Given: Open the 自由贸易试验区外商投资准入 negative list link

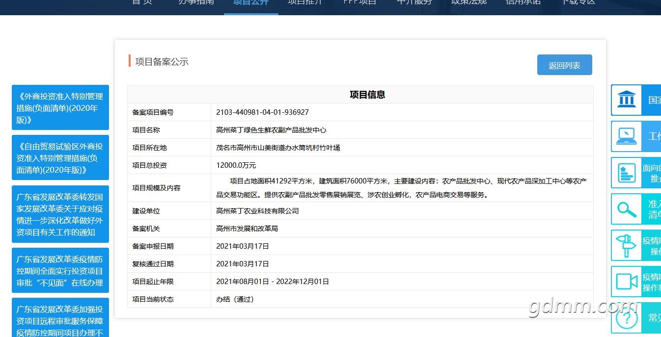Looking at the screenshot, I should point(60,158).
